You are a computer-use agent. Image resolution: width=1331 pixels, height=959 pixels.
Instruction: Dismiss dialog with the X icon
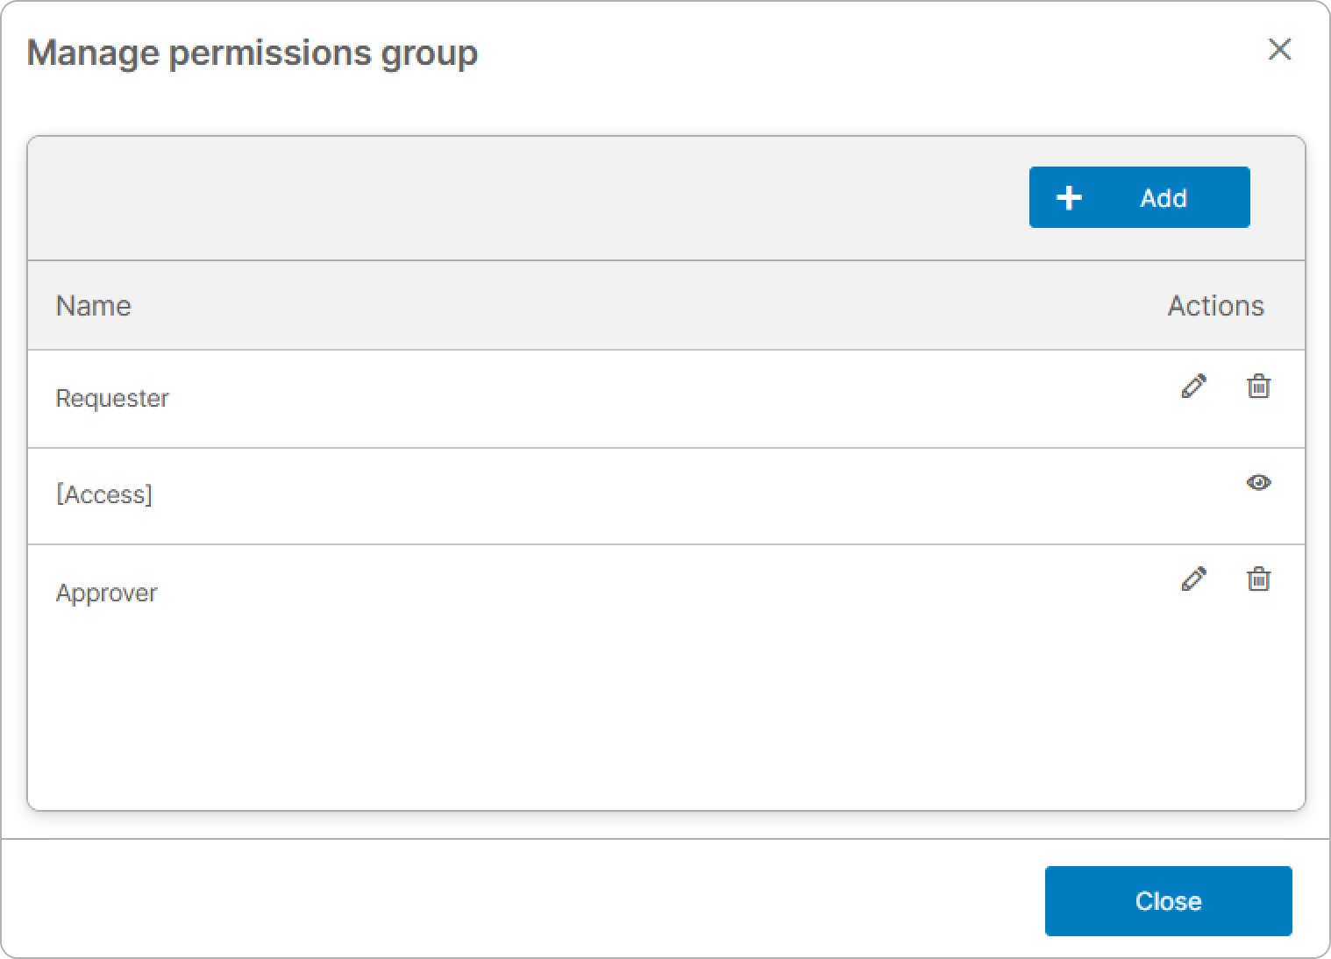[x=1279, y=50]
